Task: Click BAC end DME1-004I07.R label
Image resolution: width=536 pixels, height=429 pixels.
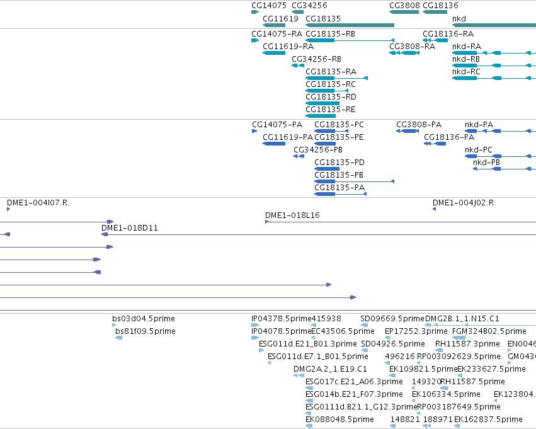Action: click(x=37, y=203)
